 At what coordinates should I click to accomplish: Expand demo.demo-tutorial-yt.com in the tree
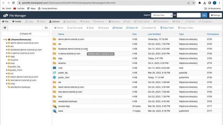click(7, 43)
